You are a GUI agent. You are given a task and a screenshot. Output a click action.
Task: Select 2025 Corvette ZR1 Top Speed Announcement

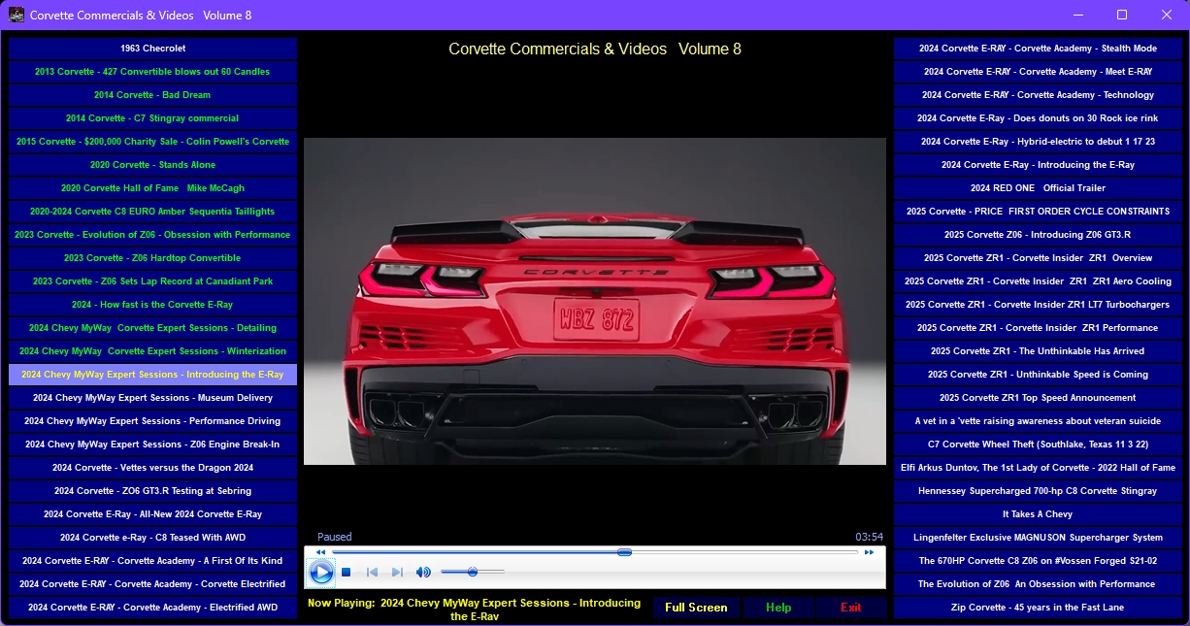tap(1038, 397)
